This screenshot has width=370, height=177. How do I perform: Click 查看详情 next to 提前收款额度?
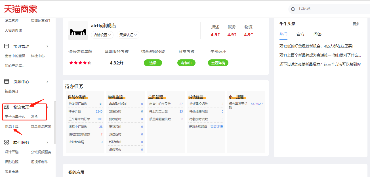[x=216, y=127]
